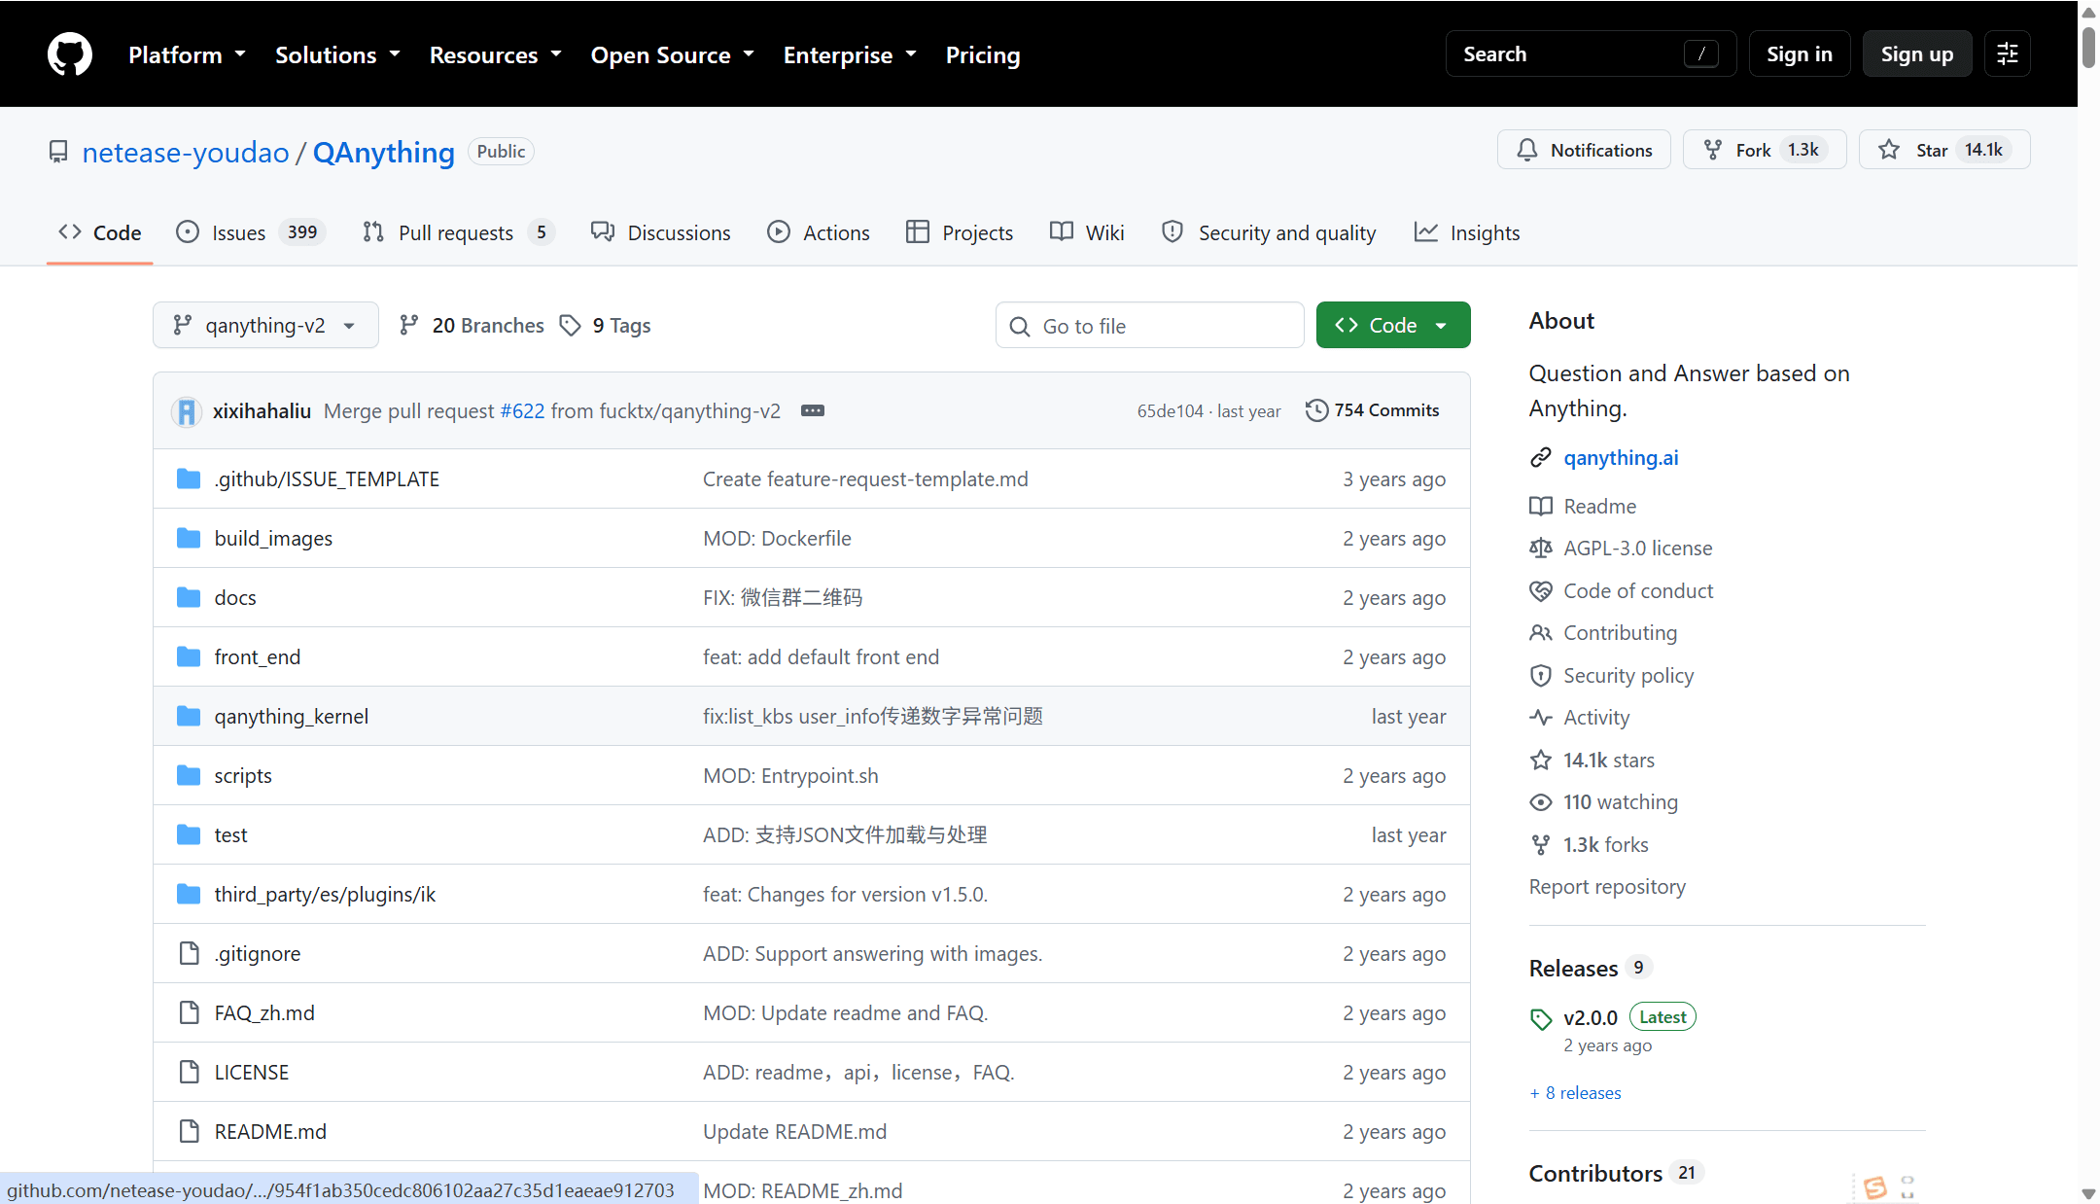Open the AGPL-3.0 license link
The image size is (2100, 1204).
pos(1638,548)
